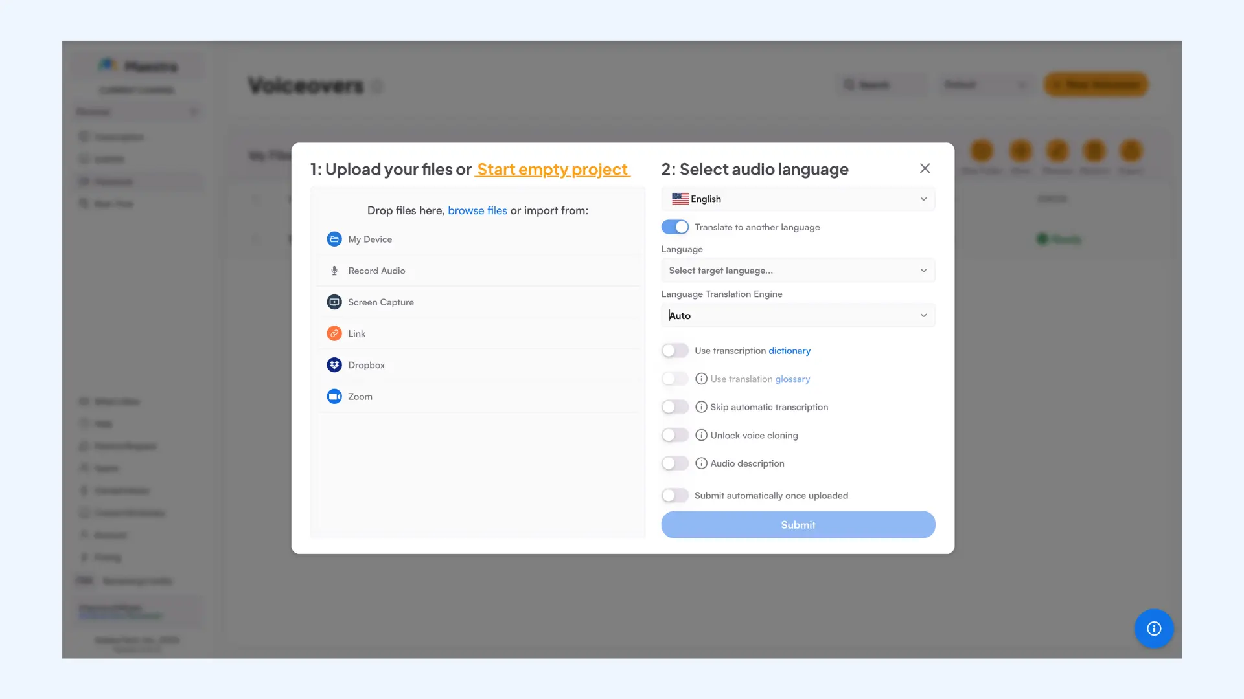Import files from Dropbox
Screen dimensions: 1244x699
pos(367,364)
